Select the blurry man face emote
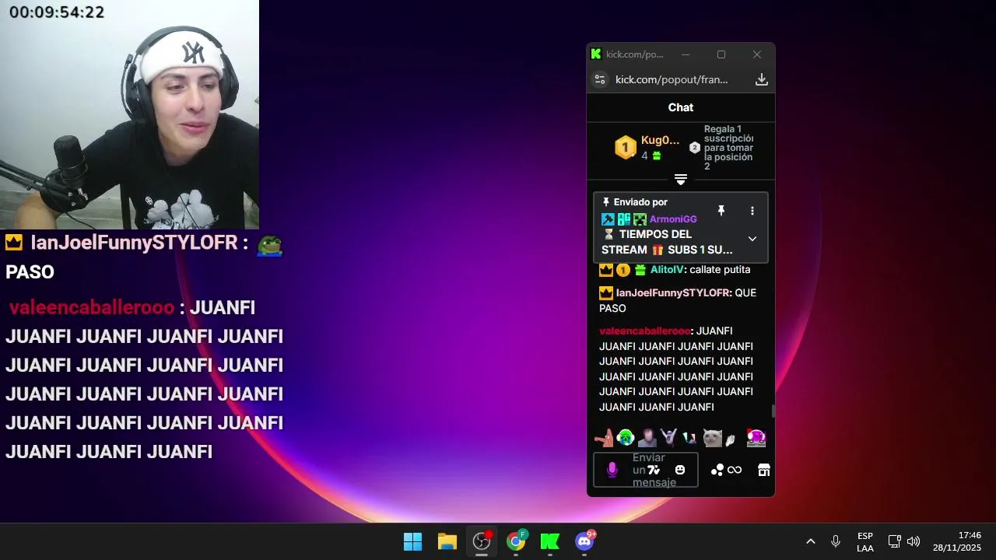996x560 pixels. click(647, 438)
